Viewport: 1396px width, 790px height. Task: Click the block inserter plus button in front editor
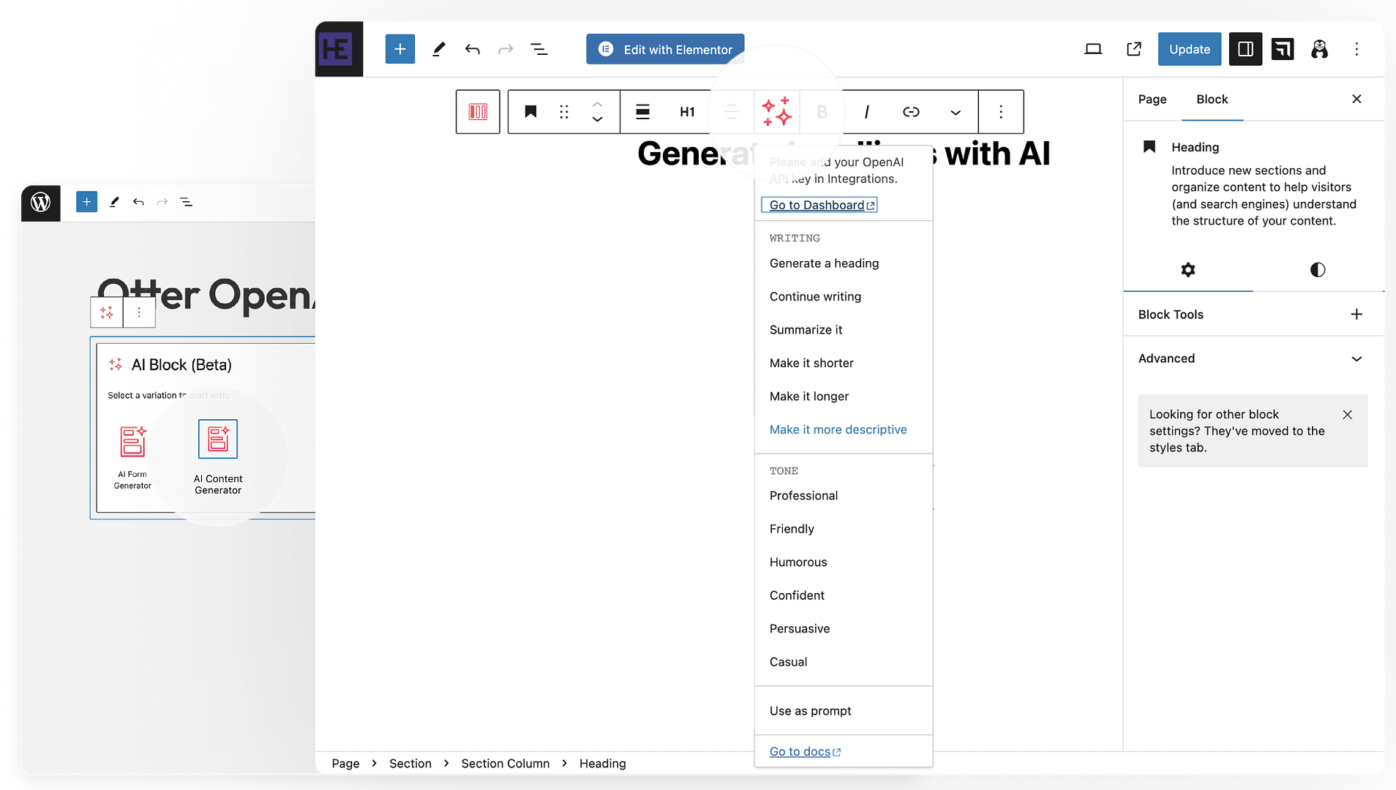point(399,49)
